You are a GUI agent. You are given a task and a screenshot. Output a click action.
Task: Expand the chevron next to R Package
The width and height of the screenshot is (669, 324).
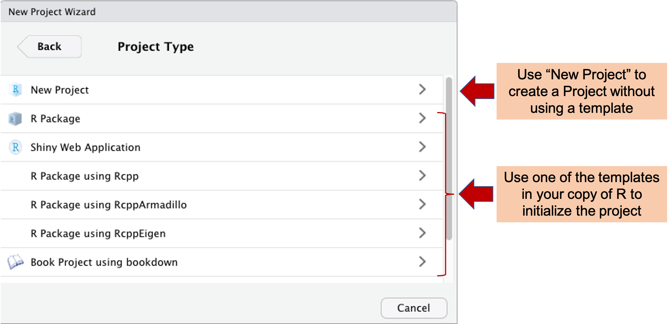pyautogui.click(x=422, y=118)
